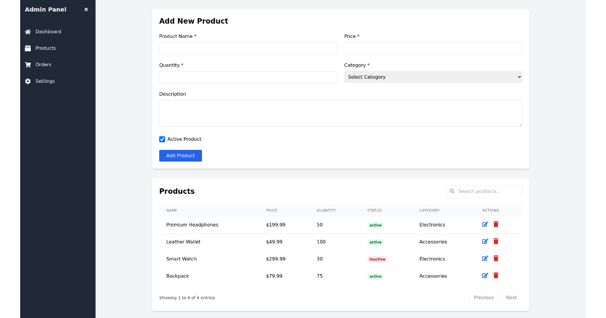
Task: Click inside the Description text area
Action: [340, 113]
